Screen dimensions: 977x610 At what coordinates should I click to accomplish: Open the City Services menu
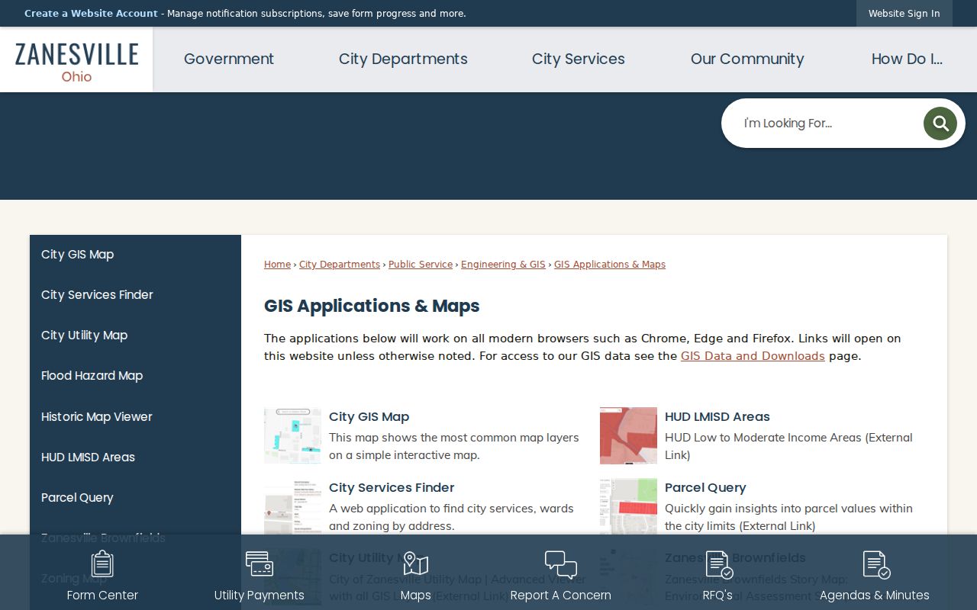point(579,59)
